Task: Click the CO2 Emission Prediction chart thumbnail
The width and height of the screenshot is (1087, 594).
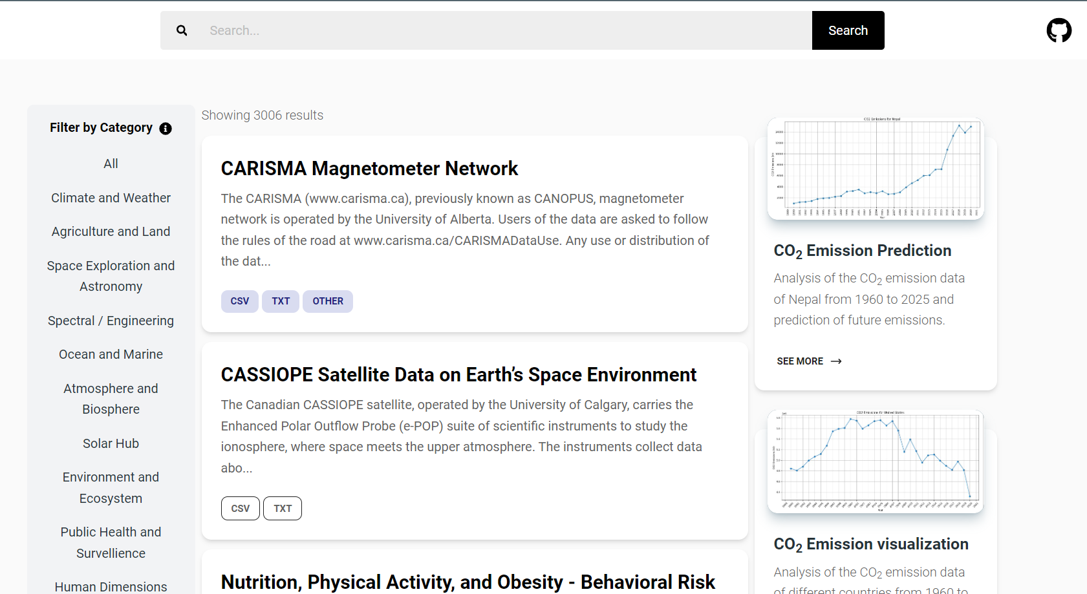Action: 875,169
